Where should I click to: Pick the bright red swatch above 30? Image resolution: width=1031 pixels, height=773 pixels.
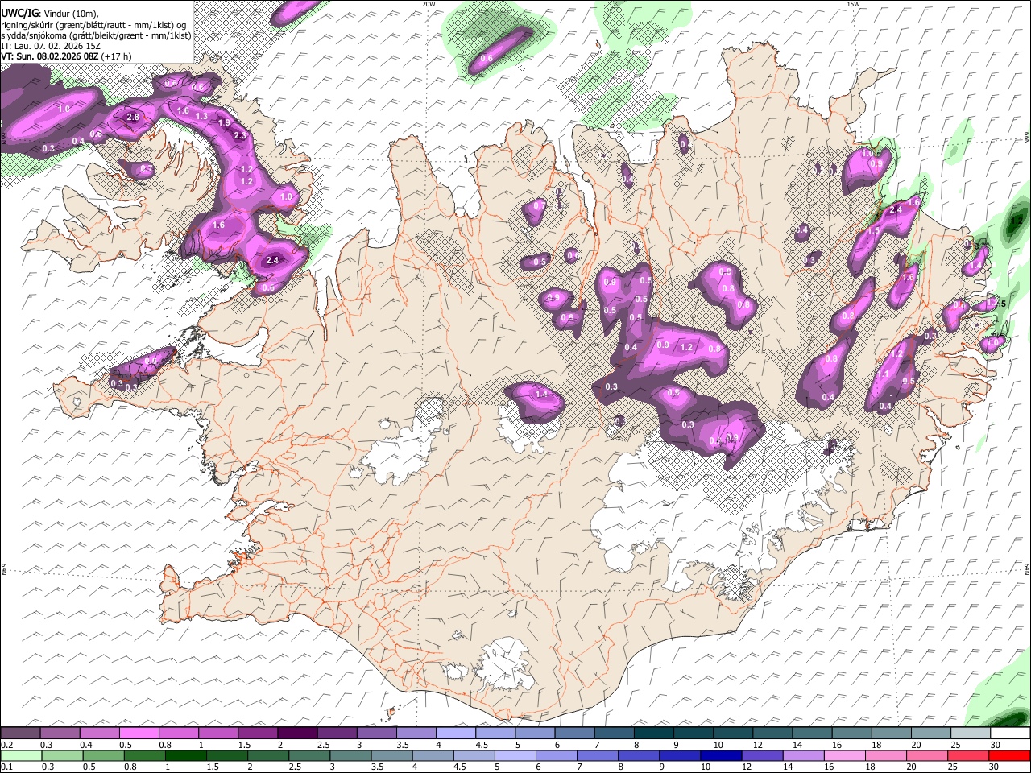(1008, 755)
